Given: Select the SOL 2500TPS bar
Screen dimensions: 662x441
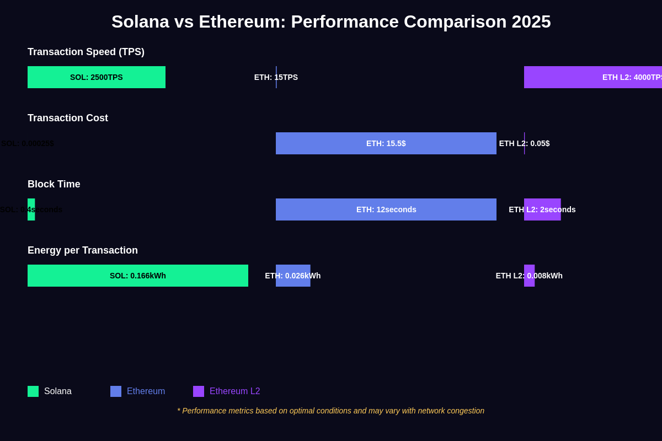Looking at the screenshot, I should [97, 77].
